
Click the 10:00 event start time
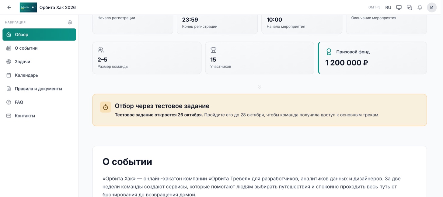274,20
